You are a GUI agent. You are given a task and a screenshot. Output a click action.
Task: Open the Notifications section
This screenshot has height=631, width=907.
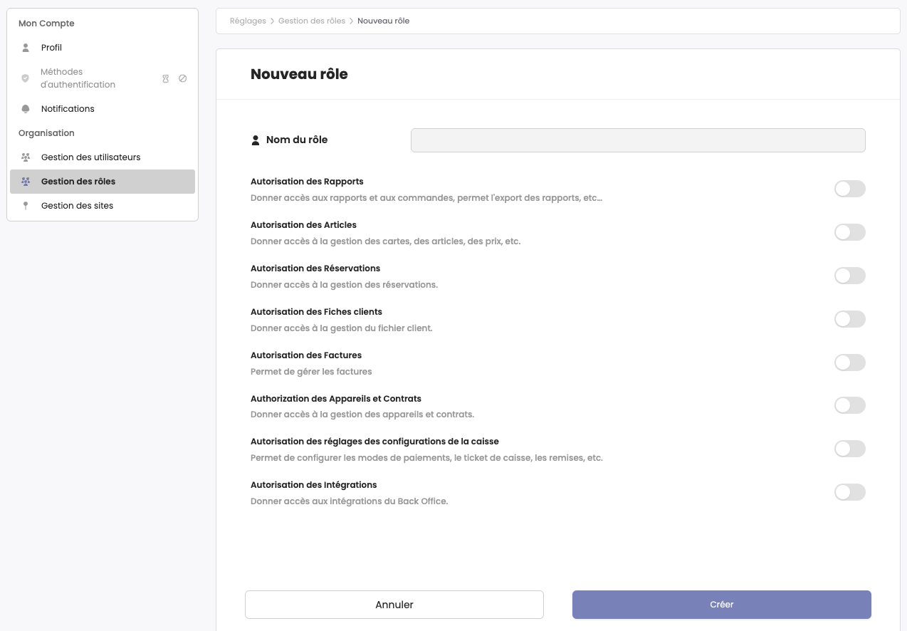point(68,108)
